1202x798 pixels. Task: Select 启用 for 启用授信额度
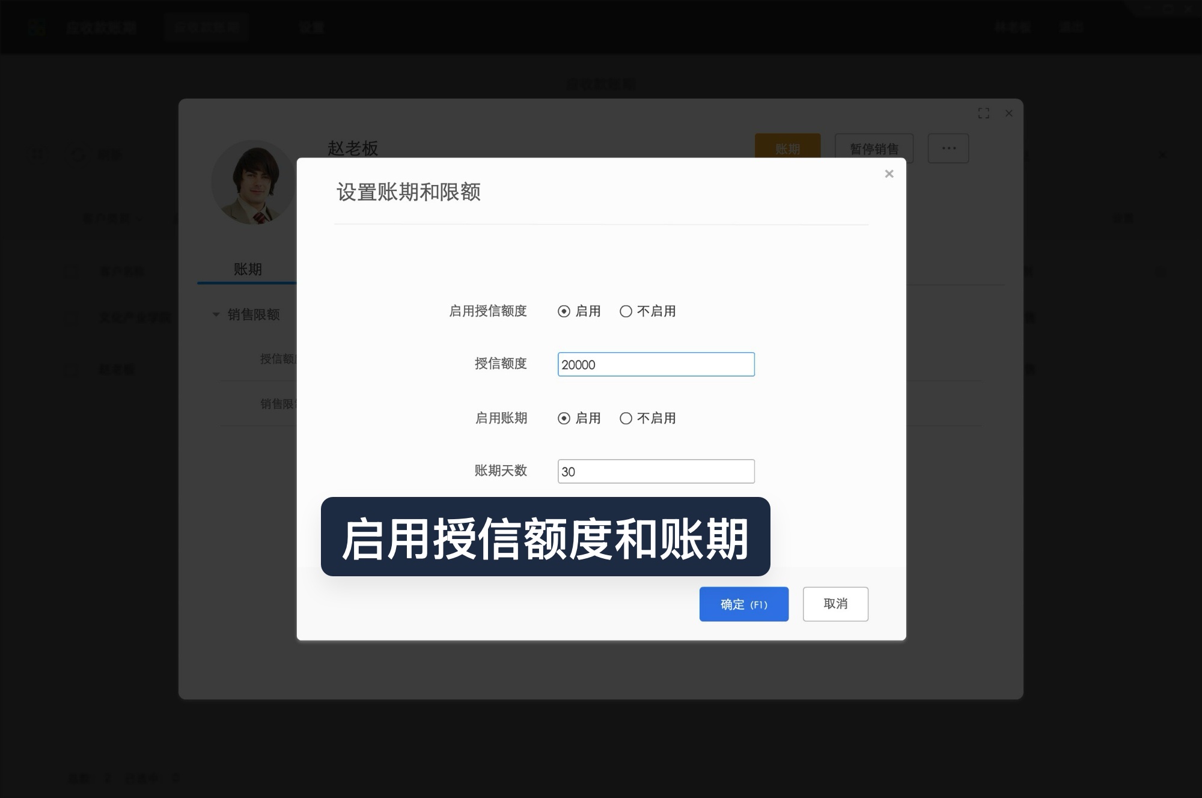[x=563, y=311]
